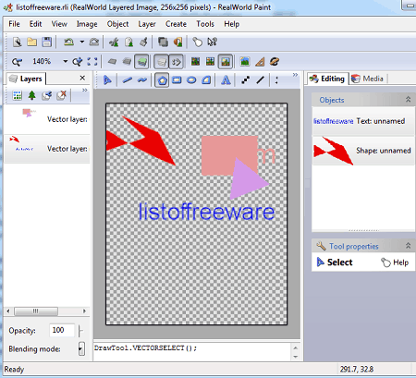Switch to the Media tab

coord(368,79)
